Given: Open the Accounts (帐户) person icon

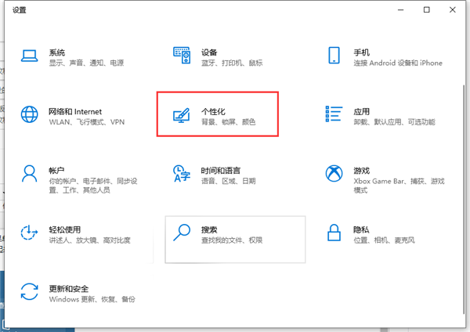Looking at the screenshot, I should pyautogui.click(x=30, y=174).
